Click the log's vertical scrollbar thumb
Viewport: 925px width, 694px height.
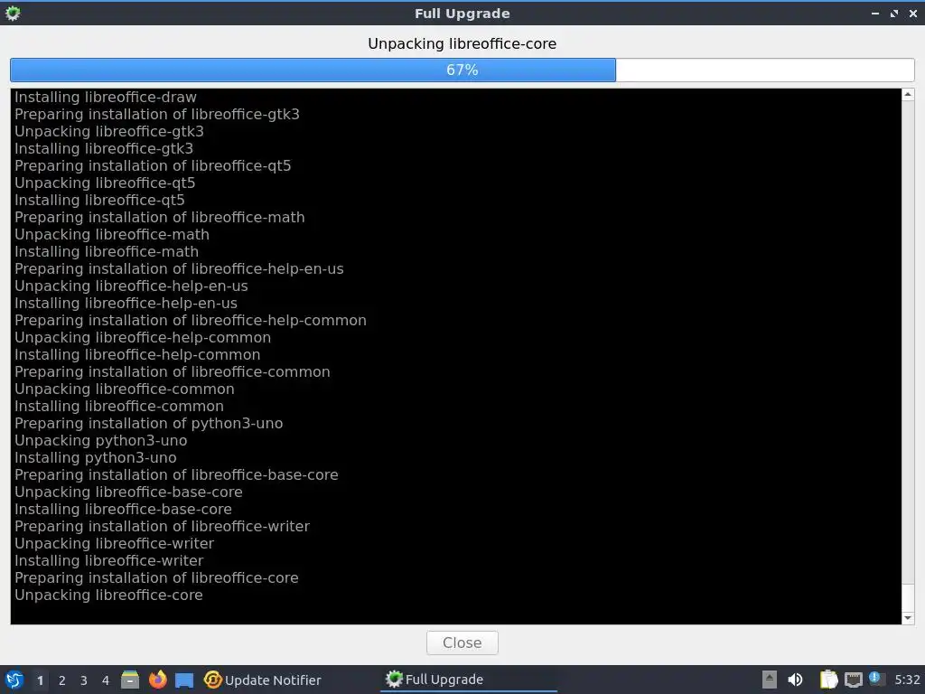point(908,598)
